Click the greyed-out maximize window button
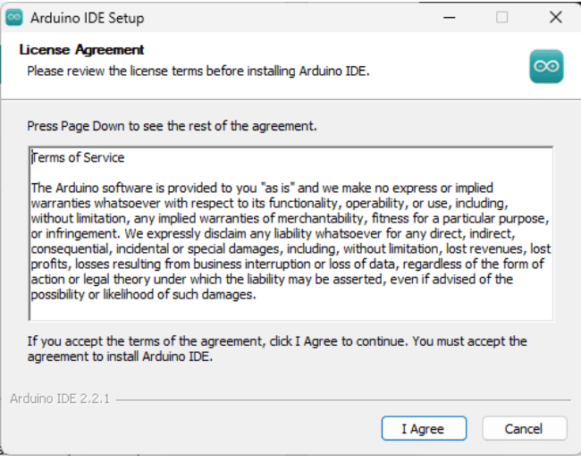Screen dimensions: 581x462 501,17
